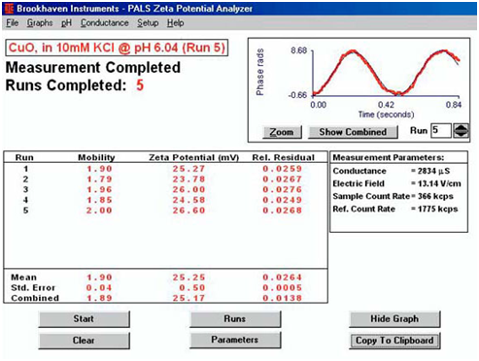The width and height of the screenshot is (479, 361).
Task: Click the CuO sample ID title field
Action: coord(117,48)
